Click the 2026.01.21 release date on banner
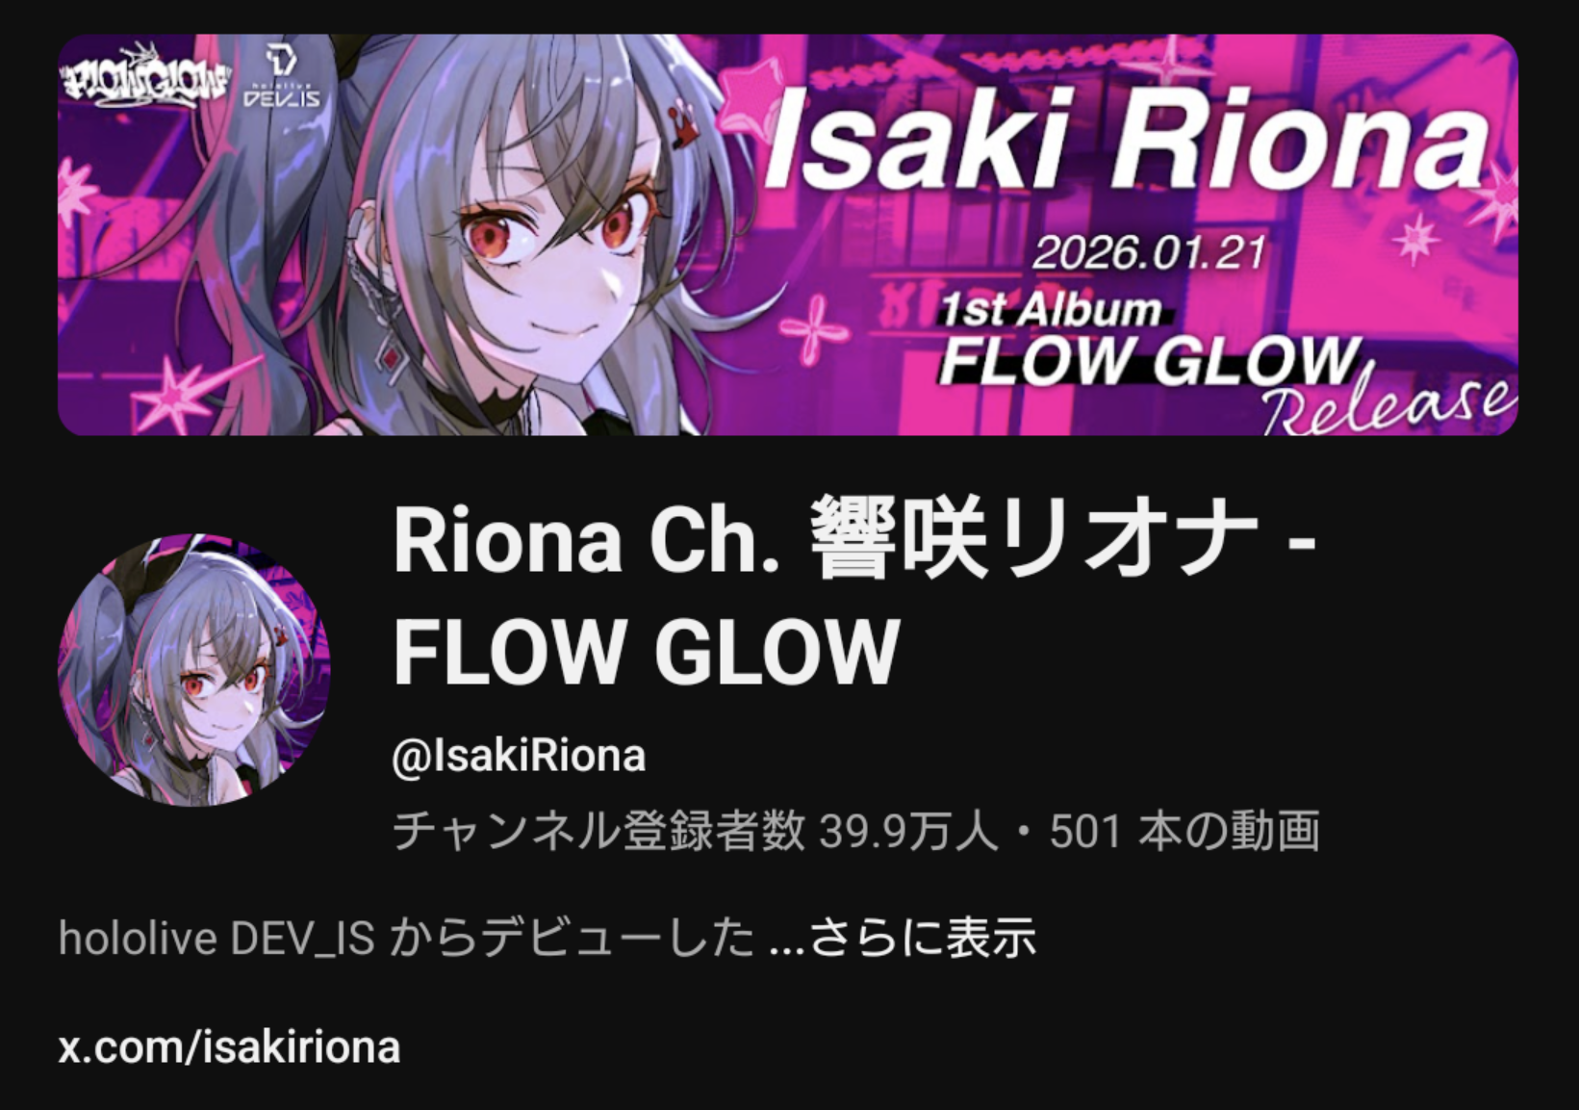1579x1110 pixels. coord(1149,252)
